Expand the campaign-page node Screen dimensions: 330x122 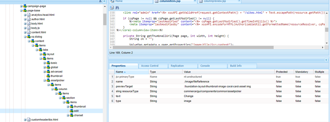point(21,6)
